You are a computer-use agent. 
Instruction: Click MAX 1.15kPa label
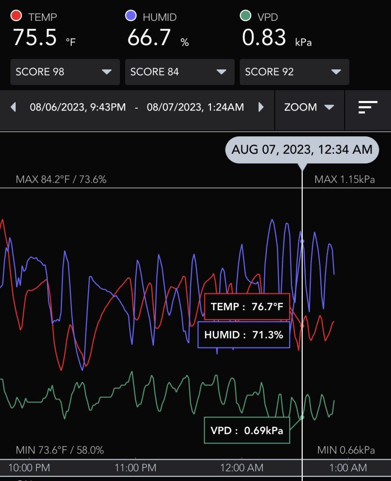(x=344, y=180)
